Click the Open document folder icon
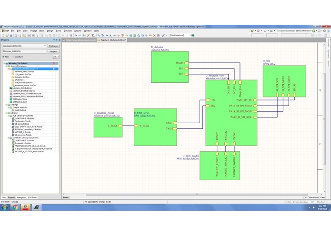331x235 pixels. tap(7, 35)
